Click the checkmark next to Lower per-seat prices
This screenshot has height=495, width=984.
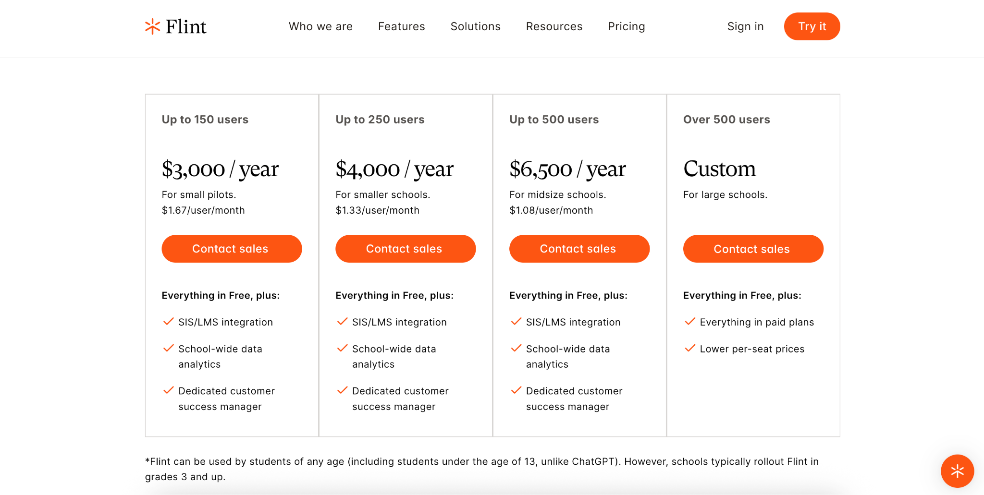[x=690, y=348]
